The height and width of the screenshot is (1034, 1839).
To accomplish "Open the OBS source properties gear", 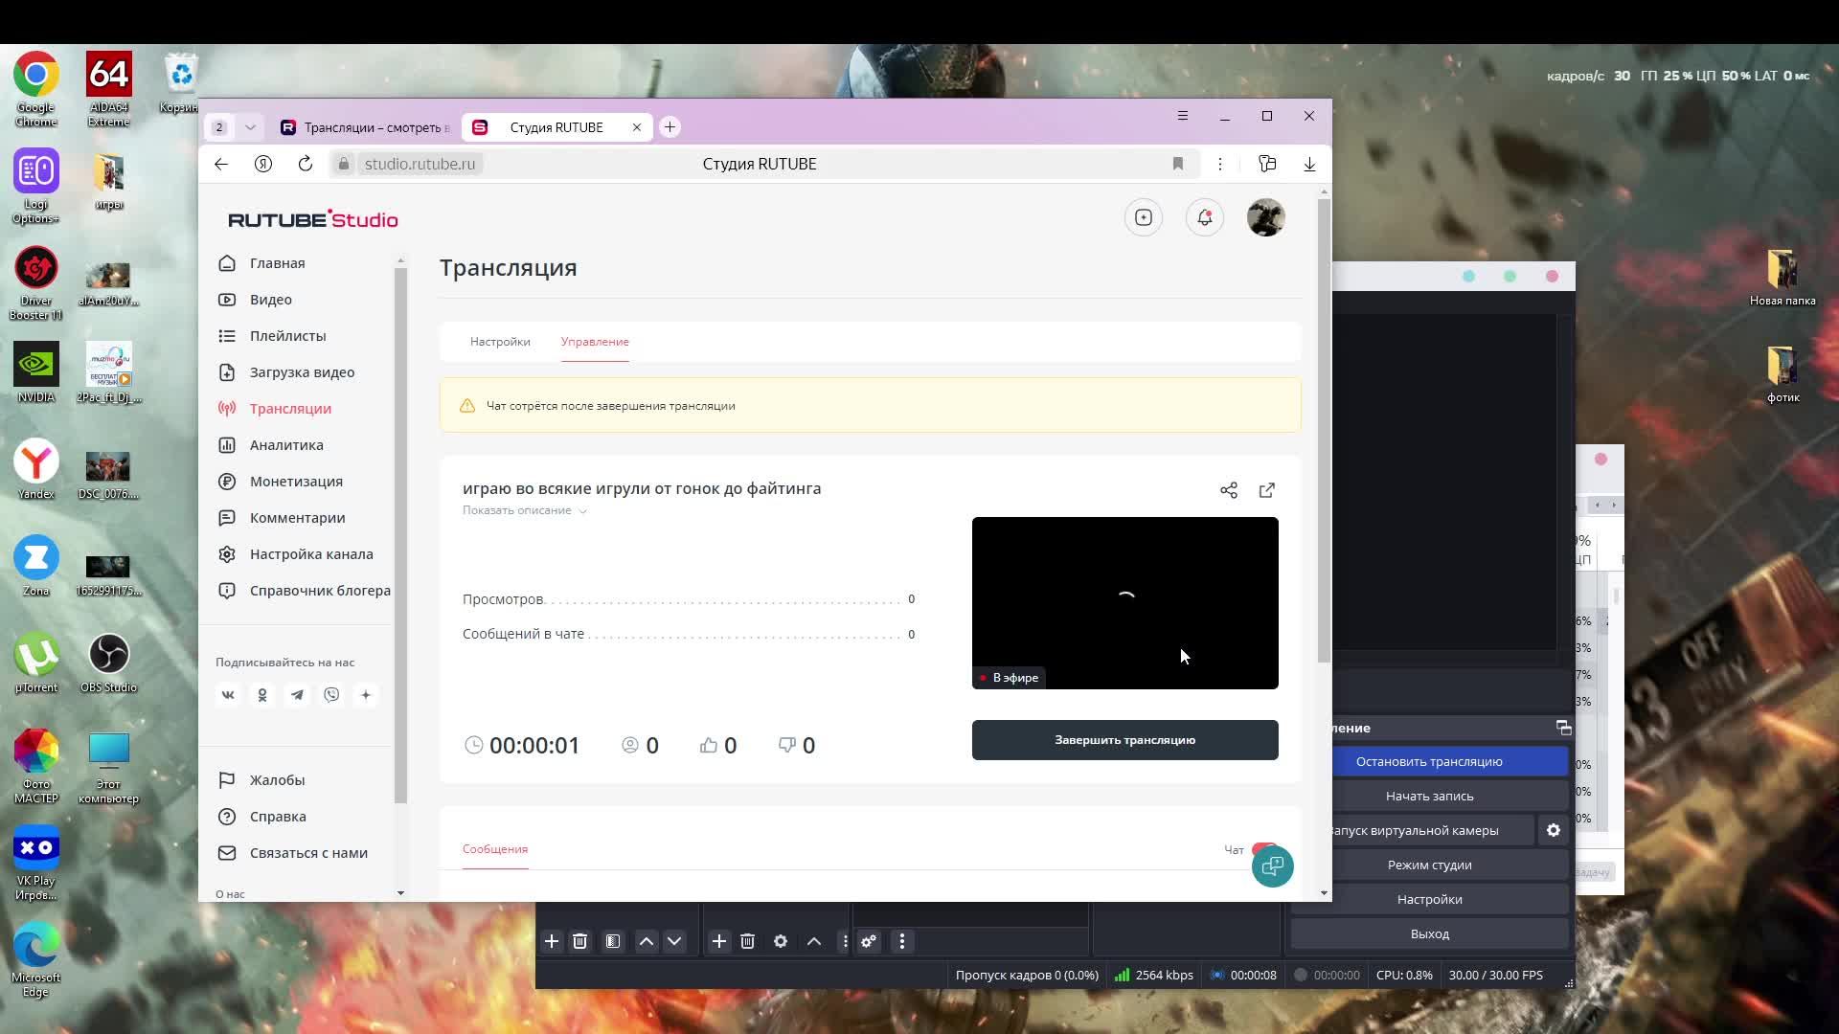I will click(781, 942).
